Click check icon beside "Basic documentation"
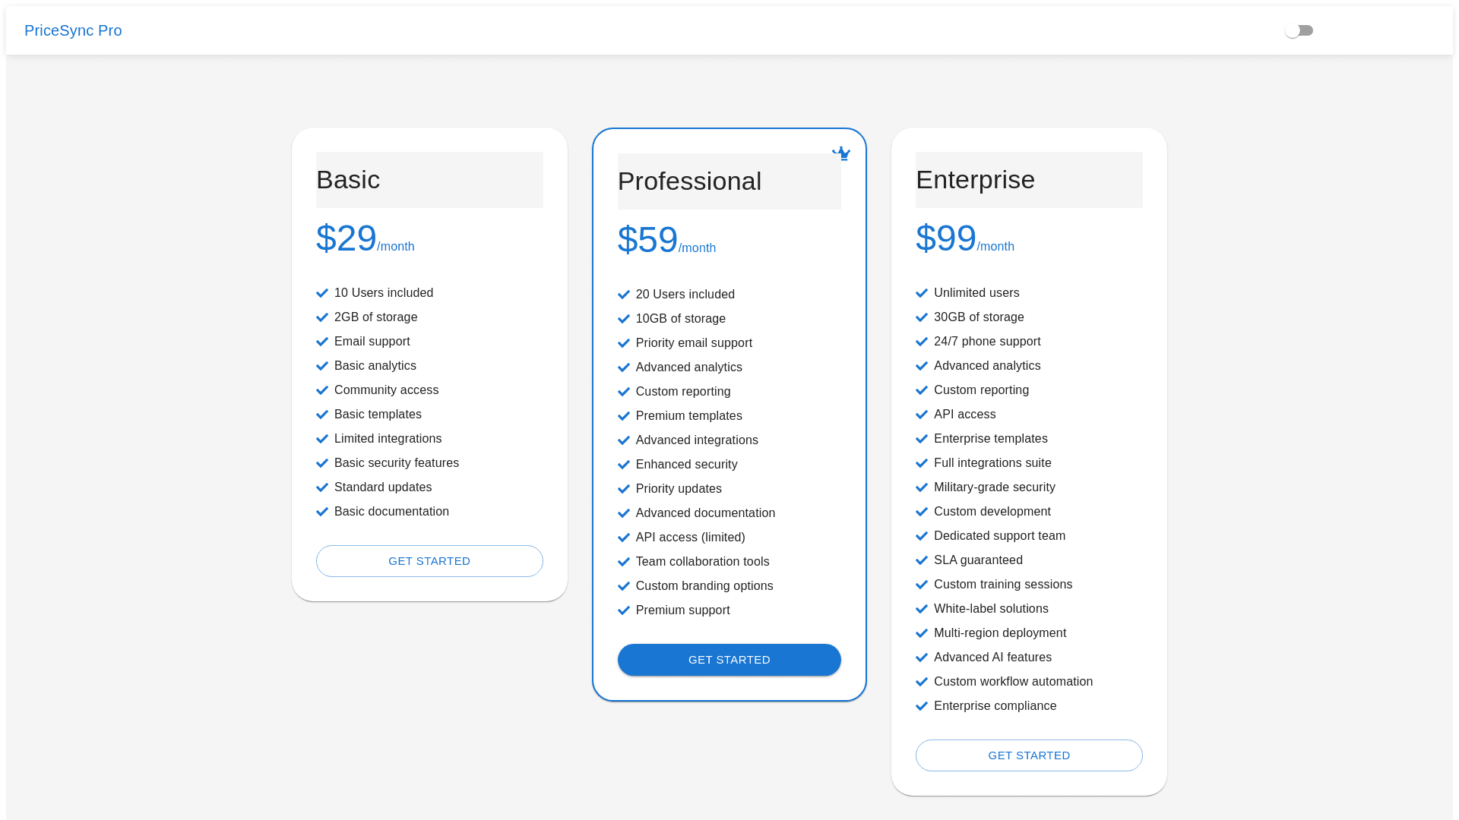The image size is (1459, 820). click(322, 512)
